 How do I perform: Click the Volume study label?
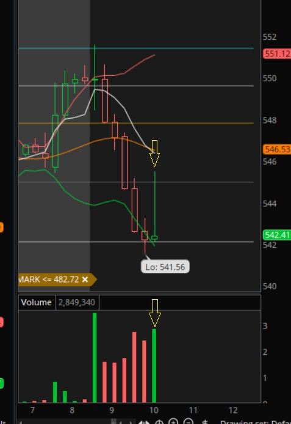[x=37, y=302]
